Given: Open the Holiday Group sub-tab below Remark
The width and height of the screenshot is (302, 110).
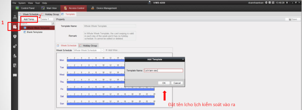Looking at the screenshot, I should (88, 46).
